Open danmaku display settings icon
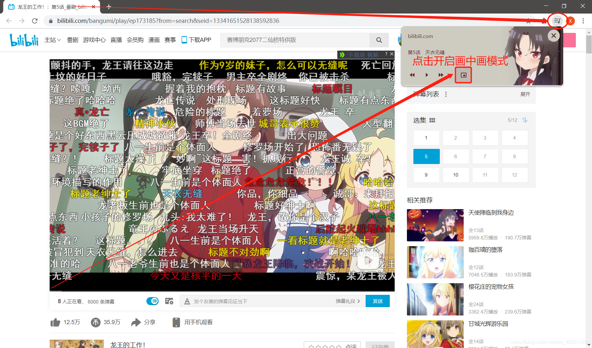Image resolution: width=592 pixels, height=348 pixels. [x=169, y=301]
